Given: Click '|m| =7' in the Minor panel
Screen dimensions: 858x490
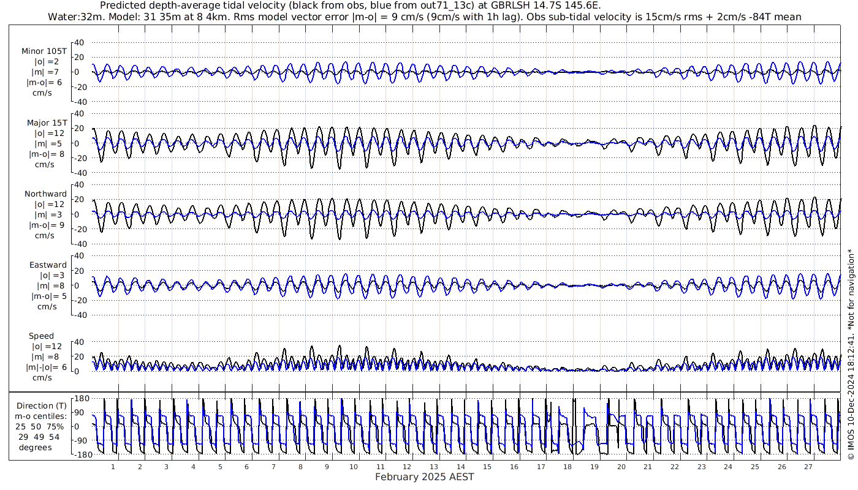Looking at the screenshot, I should click(47, 72).
